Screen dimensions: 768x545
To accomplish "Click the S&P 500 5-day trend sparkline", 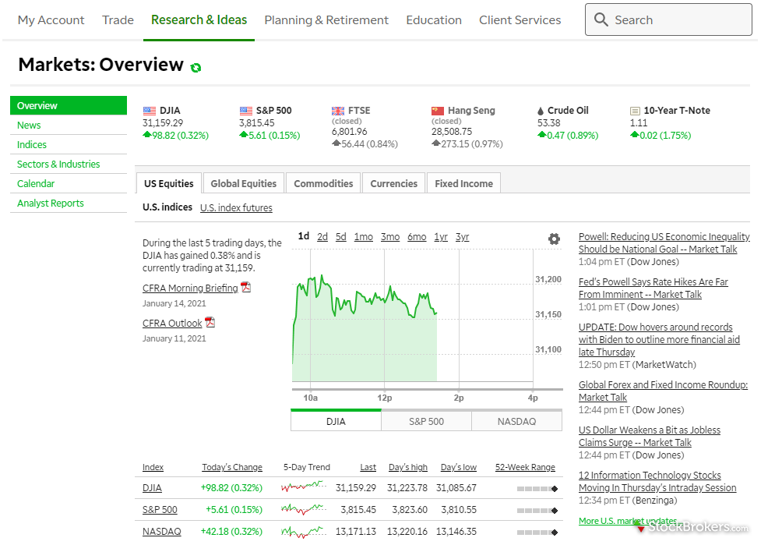I will tap(304, 509).
